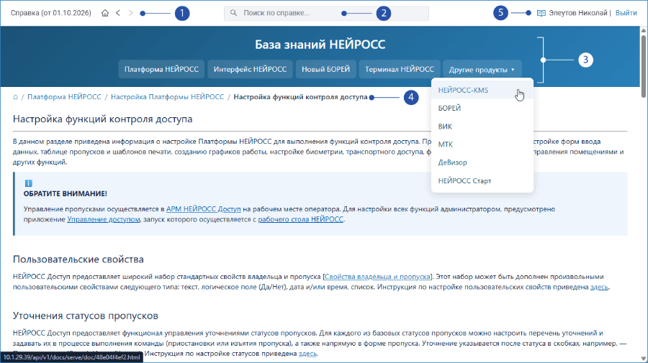The width and height of the screenshot is (648, 363).
Task: Switch to Новый БОРЕЙ section
Action: coord(325,69)
